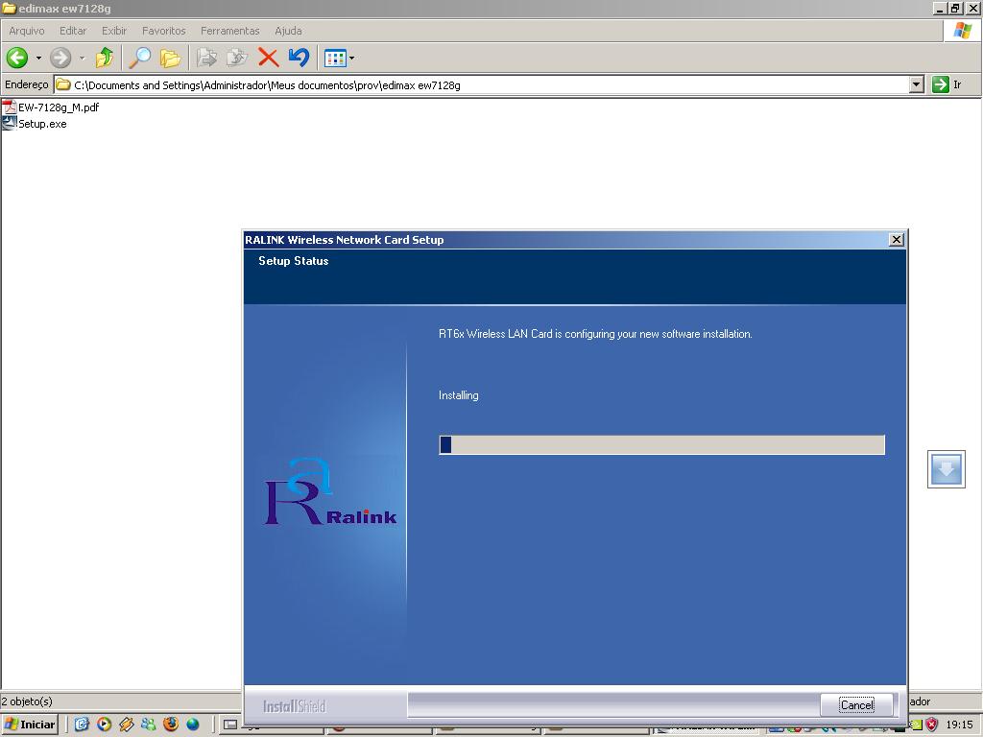983x737 pixels.
Task: Launch Firefox from quick launch
Action: coord(171,725)
